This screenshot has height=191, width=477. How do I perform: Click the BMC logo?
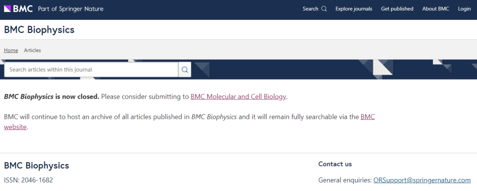[x=19, y=8]
